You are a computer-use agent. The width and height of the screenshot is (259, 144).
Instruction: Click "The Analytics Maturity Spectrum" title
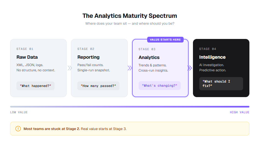(x=130, y=16)
